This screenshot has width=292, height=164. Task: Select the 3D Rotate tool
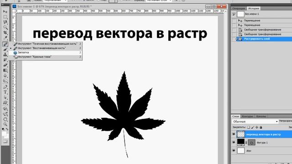point(5,108)
